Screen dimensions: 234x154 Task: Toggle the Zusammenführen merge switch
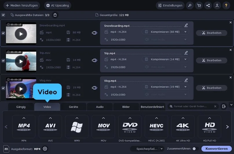pyautogui.click(x=195, y=149)
